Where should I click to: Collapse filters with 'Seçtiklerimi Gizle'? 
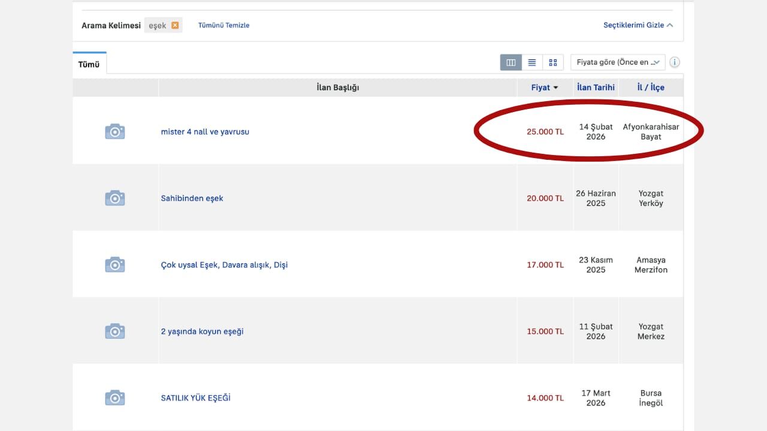(638, 25)
